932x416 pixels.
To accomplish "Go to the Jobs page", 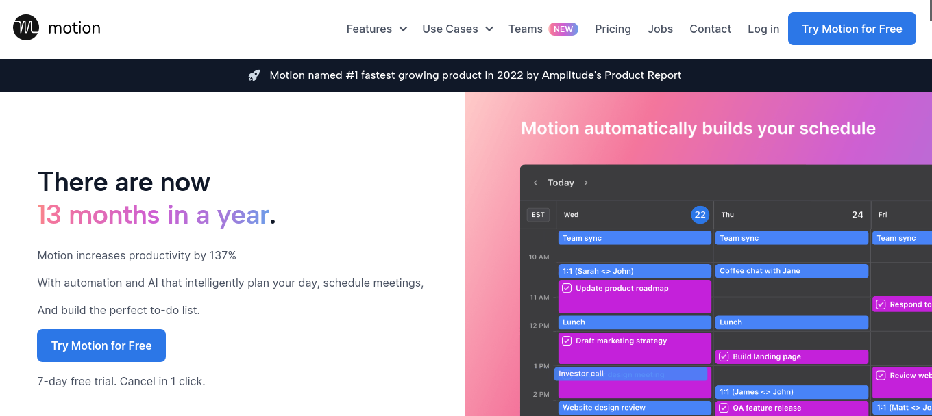I will (660, 29).
